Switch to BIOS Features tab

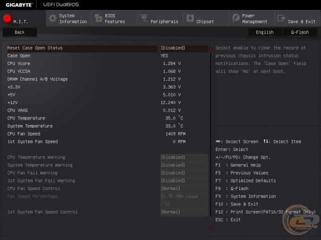pos(115,18)
